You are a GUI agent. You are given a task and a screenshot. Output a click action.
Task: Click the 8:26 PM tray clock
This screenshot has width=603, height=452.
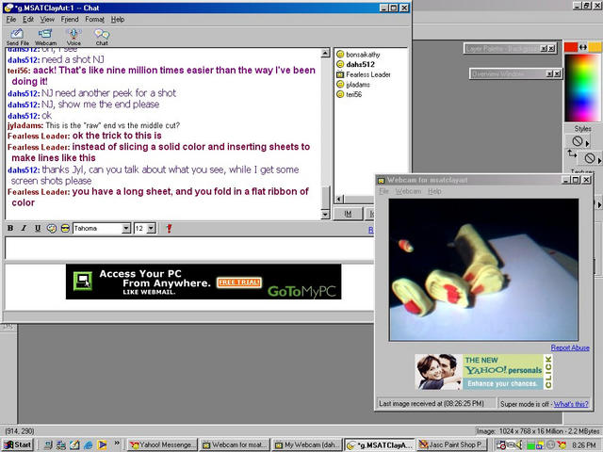pos(584,445)
